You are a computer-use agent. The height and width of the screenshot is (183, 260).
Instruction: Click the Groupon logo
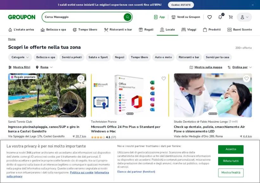click(x=22, y=17)
